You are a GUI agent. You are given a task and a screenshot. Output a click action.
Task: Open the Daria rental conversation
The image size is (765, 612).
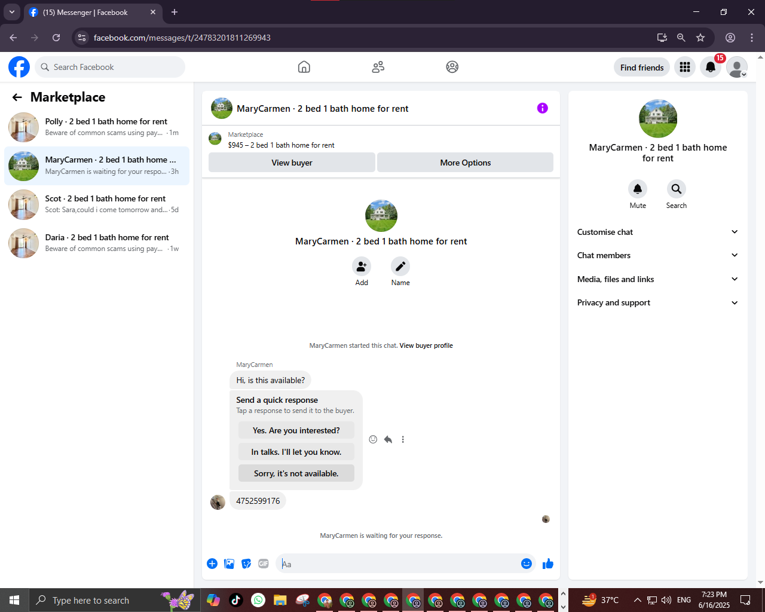(x=97, y=243)
